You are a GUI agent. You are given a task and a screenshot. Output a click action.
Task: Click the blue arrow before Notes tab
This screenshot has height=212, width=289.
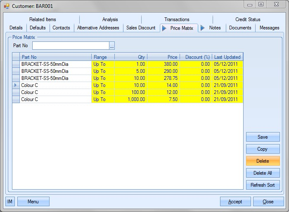(203, 28)
